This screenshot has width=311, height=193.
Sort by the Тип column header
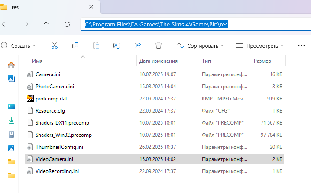coord(206,61)
